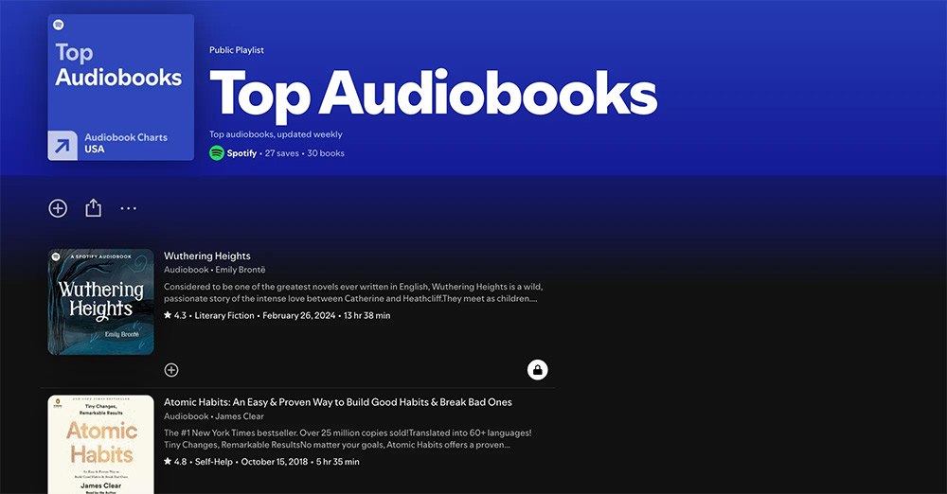Click the Atomic Habits 4.8 star rating
947x494 pixels.
click(175, 462)
